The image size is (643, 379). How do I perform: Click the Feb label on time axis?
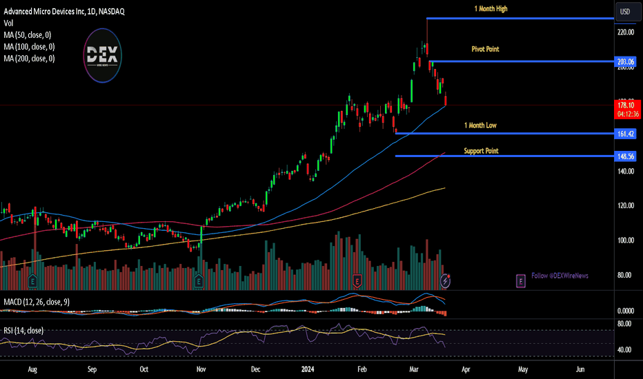(x=362, y=369)
